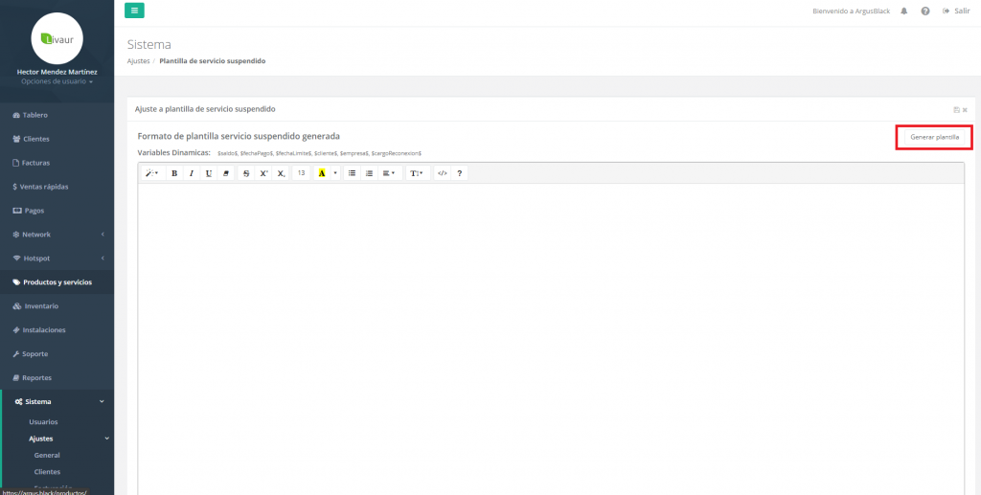
Task: Expand the Opciones de usuario menu
Action: [x=57, y=81]
